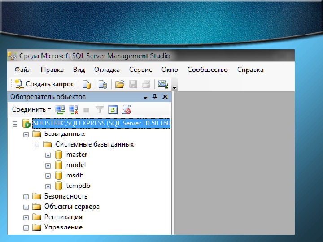Click the Объекты сервера folder icon
This screenshot has width=323, height=242.
click(37, 207)
